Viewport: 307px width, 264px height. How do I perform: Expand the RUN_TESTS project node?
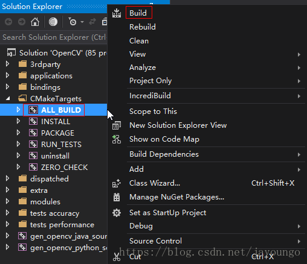(18, 144)
